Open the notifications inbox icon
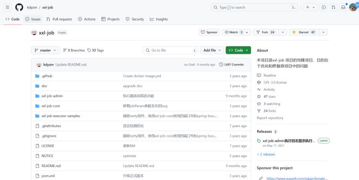Image resolution: width=359 pixels, height=180 pixels. (x=343, y=7)
